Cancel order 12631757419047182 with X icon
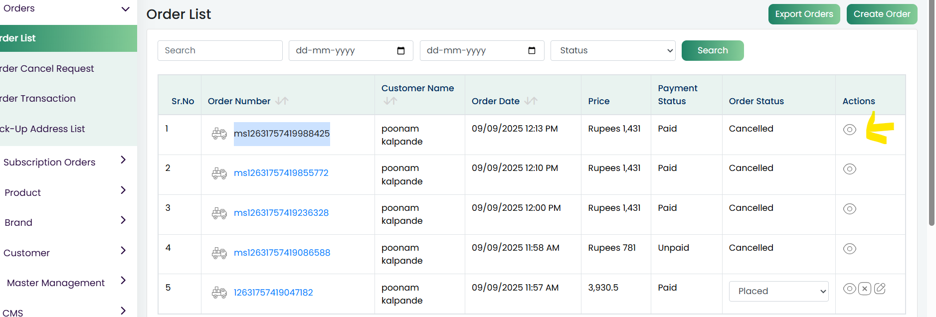 coord(865,289)
